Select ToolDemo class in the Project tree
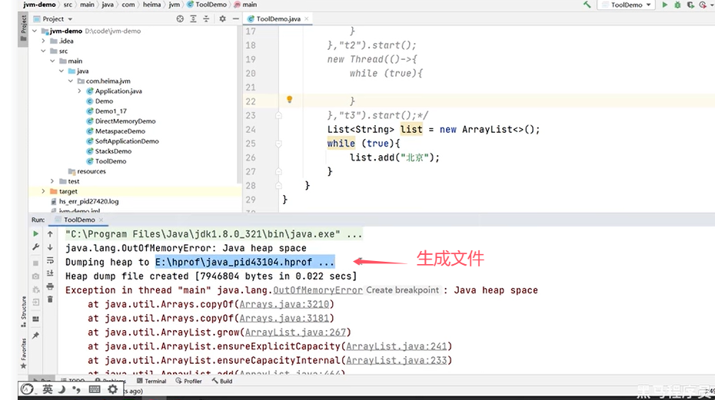This screenshot has height=400, width=715. coord(111,161)
